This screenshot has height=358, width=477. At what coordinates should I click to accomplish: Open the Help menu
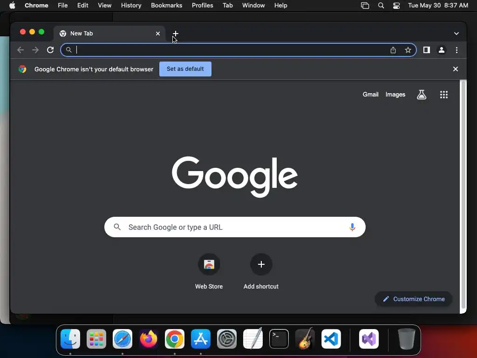point(280,6)
